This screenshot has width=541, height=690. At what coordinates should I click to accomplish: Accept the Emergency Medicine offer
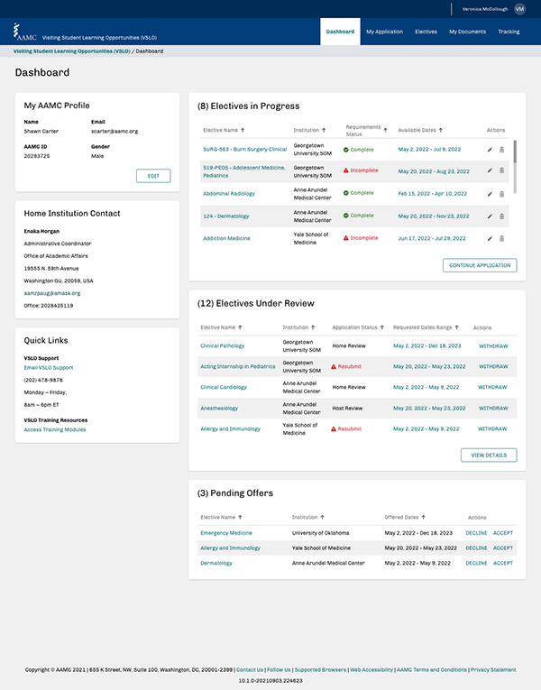(503, 533)
